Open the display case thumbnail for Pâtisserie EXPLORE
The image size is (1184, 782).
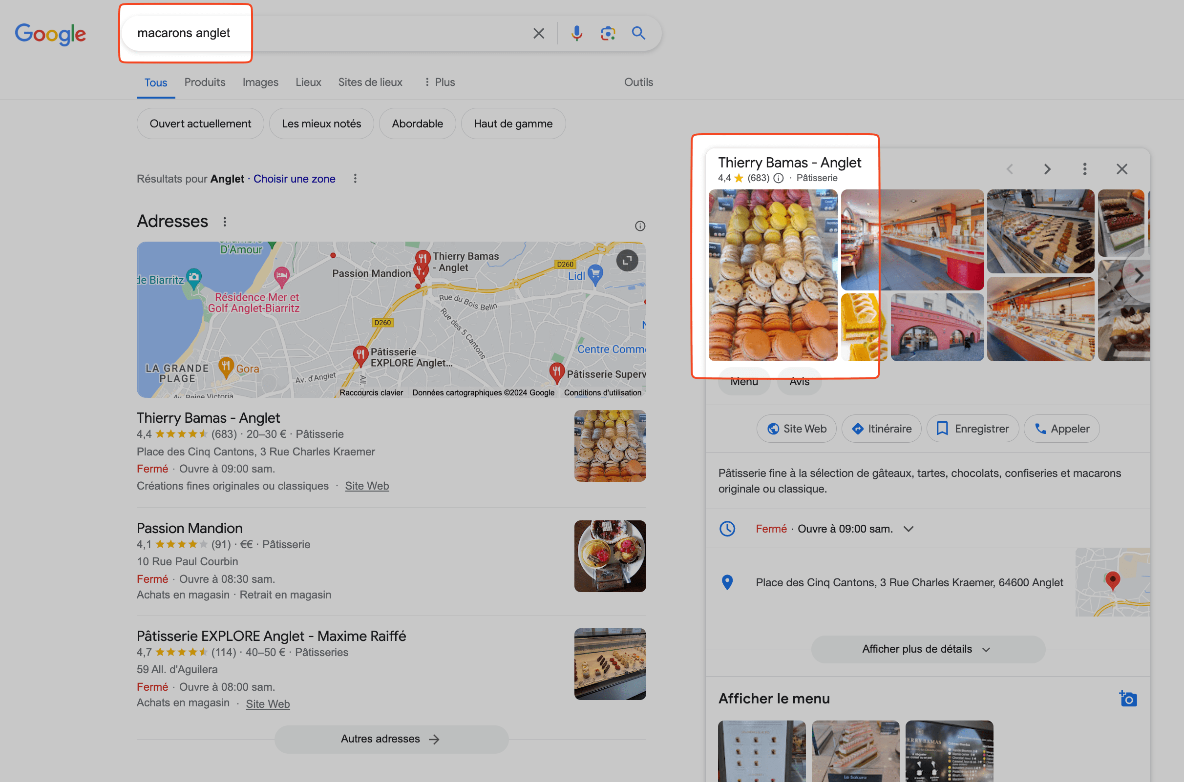[x=610, y=664]
